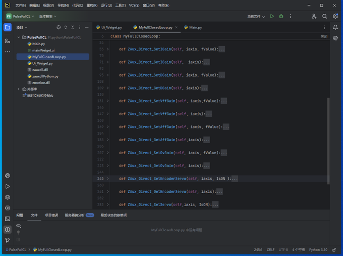The width and height of the screenshot is (343, 256).
Task: Open more run actions menu
Action: tap(290, 16)
